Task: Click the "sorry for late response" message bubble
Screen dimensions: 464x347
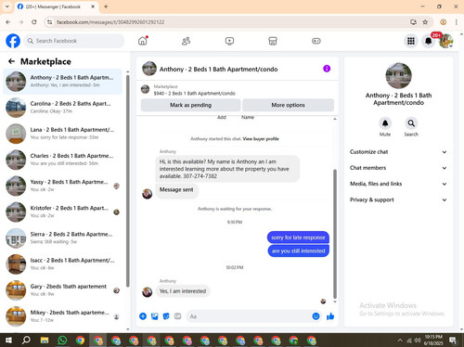Action: pos(298,238)
